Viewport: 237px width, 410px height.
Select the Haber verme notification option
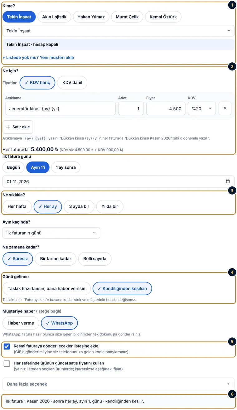[21, 323]
